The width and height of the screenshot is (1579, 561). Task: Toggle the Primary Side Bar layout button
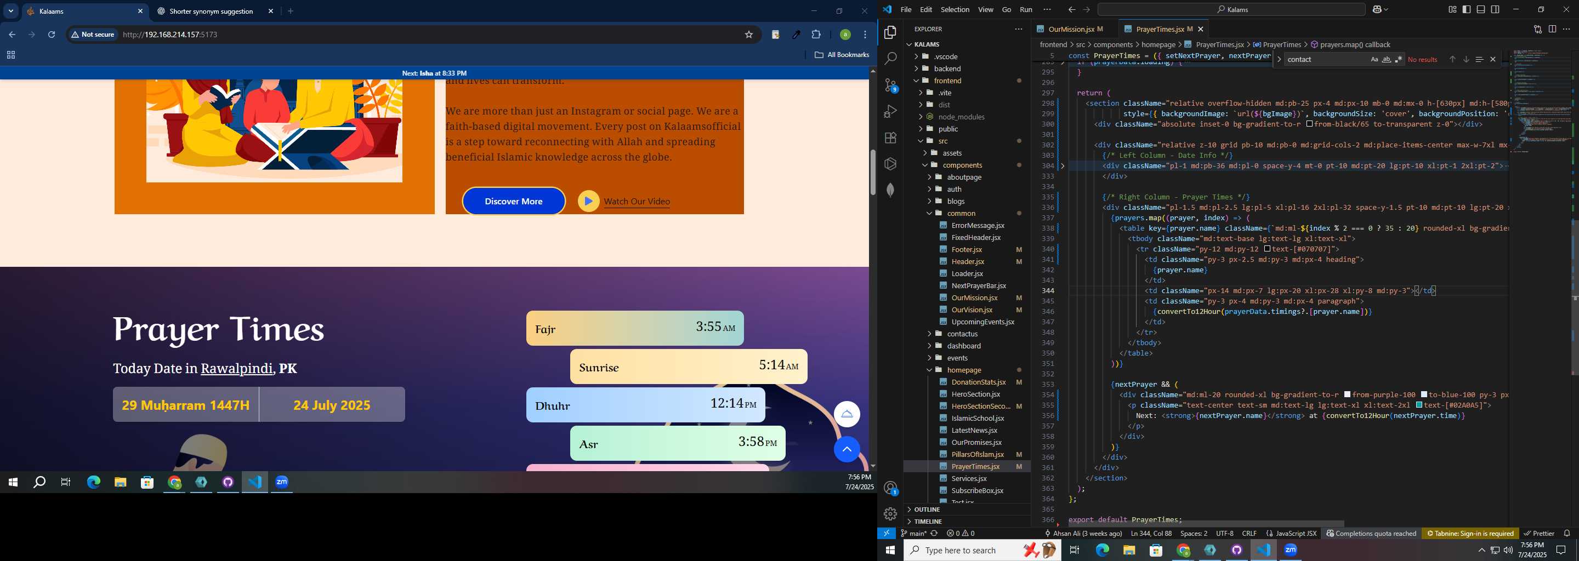tap(1466, 9)
